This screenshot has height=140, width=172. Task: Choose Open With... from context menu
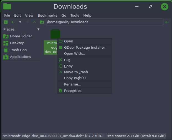(x=84, y=54)
